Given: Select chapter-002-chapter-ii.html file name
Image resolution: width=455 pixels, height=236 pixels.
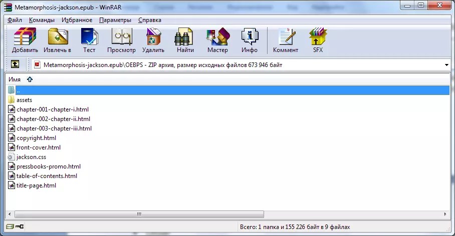Looking at the screenshot, I should click(x=54, y=119).
